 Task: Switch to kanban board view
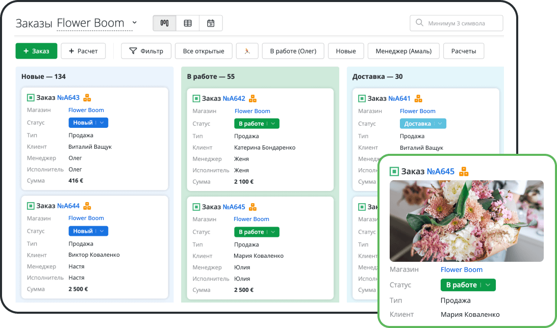pyautogui.click(x=164, y=23)
